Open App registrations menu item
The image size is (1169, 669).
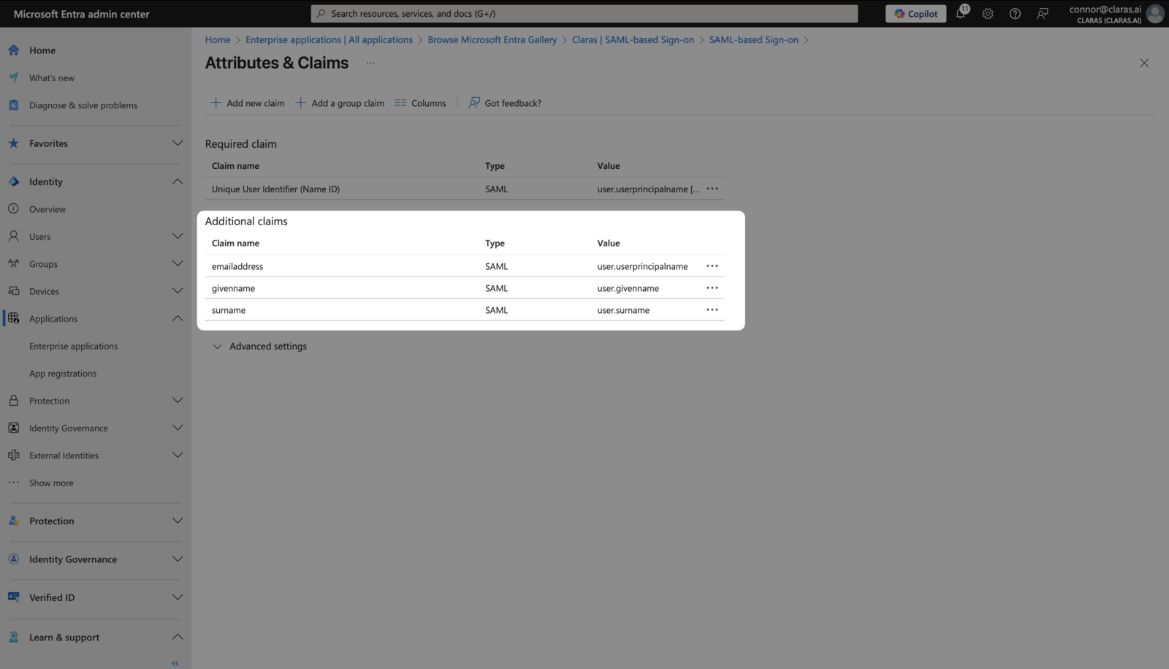(63, 374)
